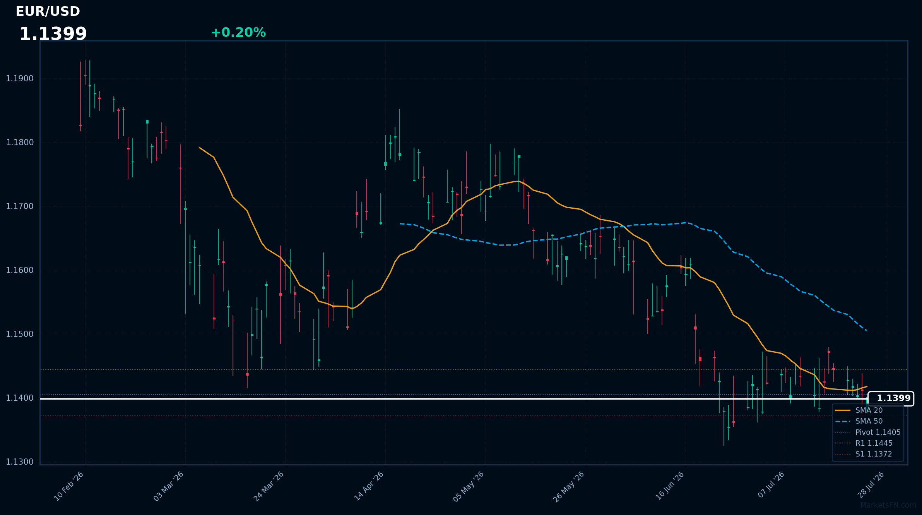Click the 03 Mar '26 date label

click(169, 486)
